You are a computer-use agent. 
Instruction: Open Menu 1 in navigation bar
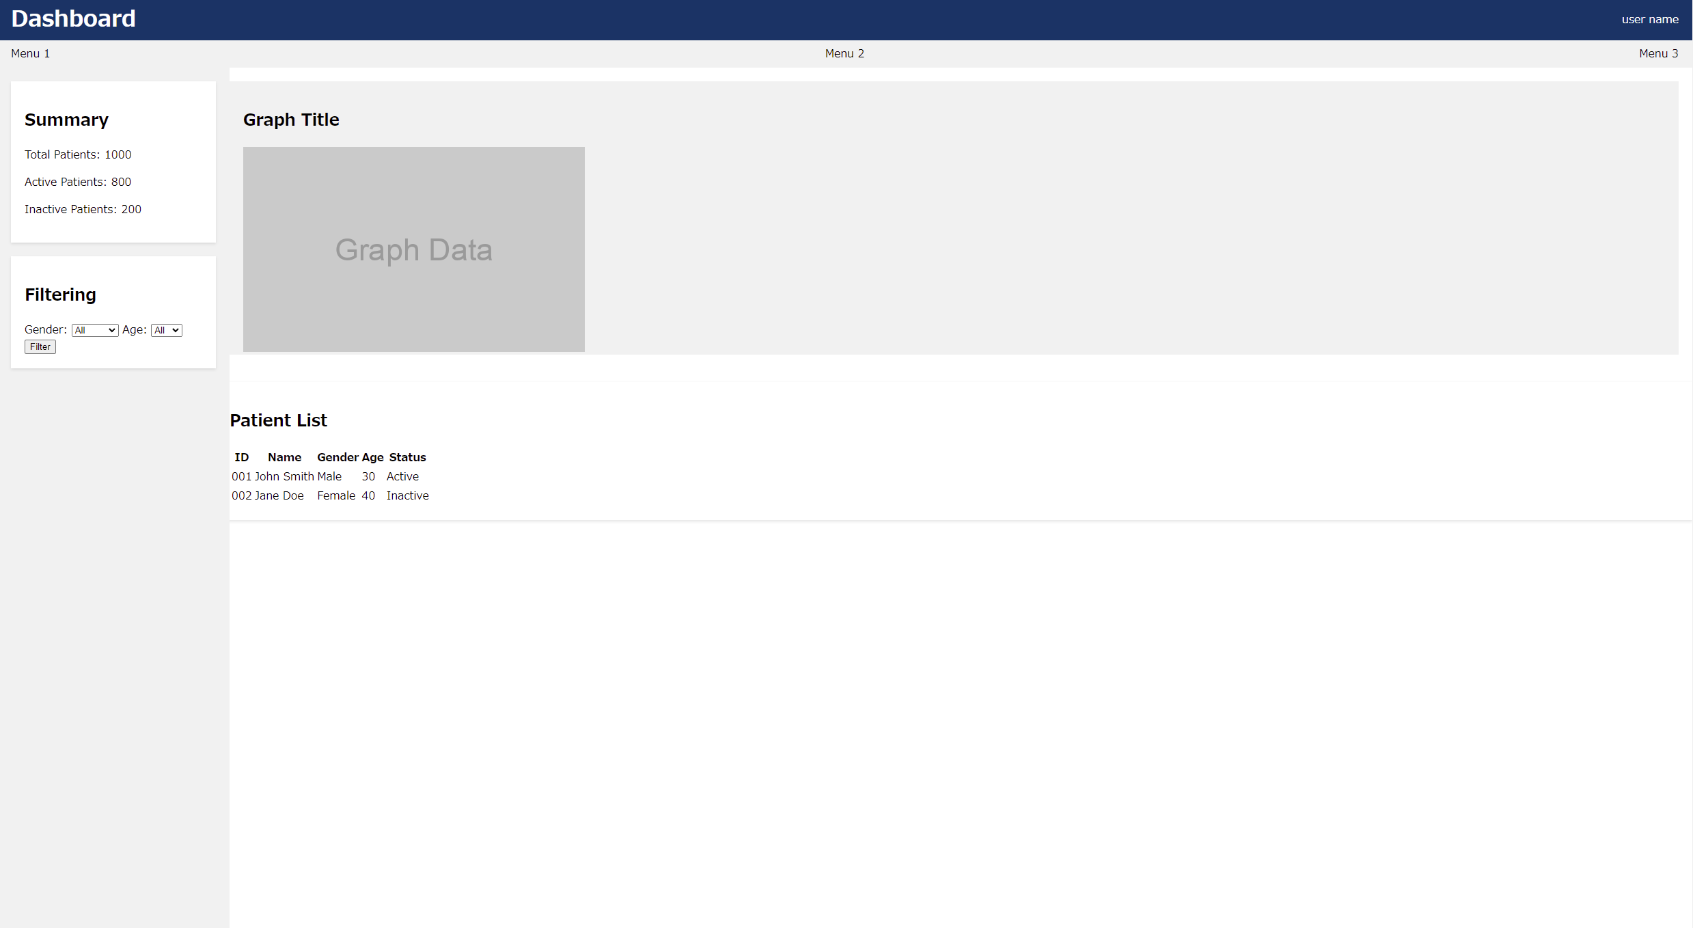(30, 53)
